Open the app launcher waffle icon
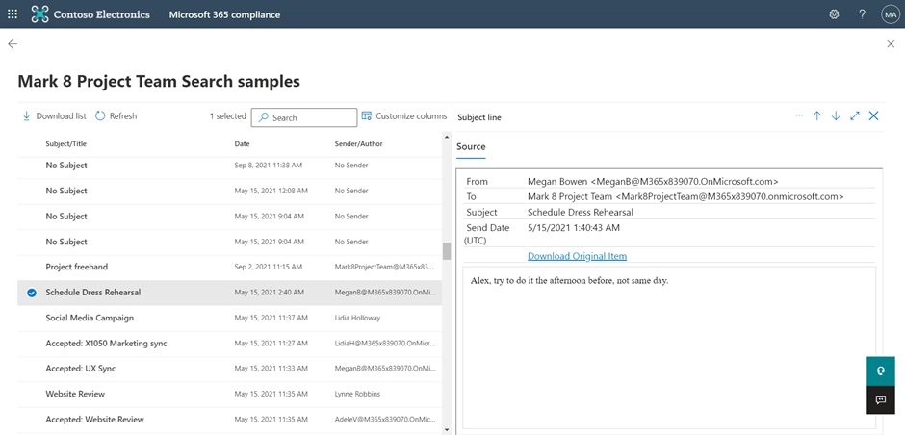This screenshot has width=905, height=435. [x=13, y=14]
